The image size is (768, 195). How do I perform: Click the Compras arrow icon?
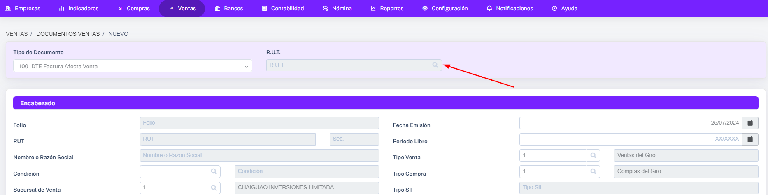click(x=120, y=8)
